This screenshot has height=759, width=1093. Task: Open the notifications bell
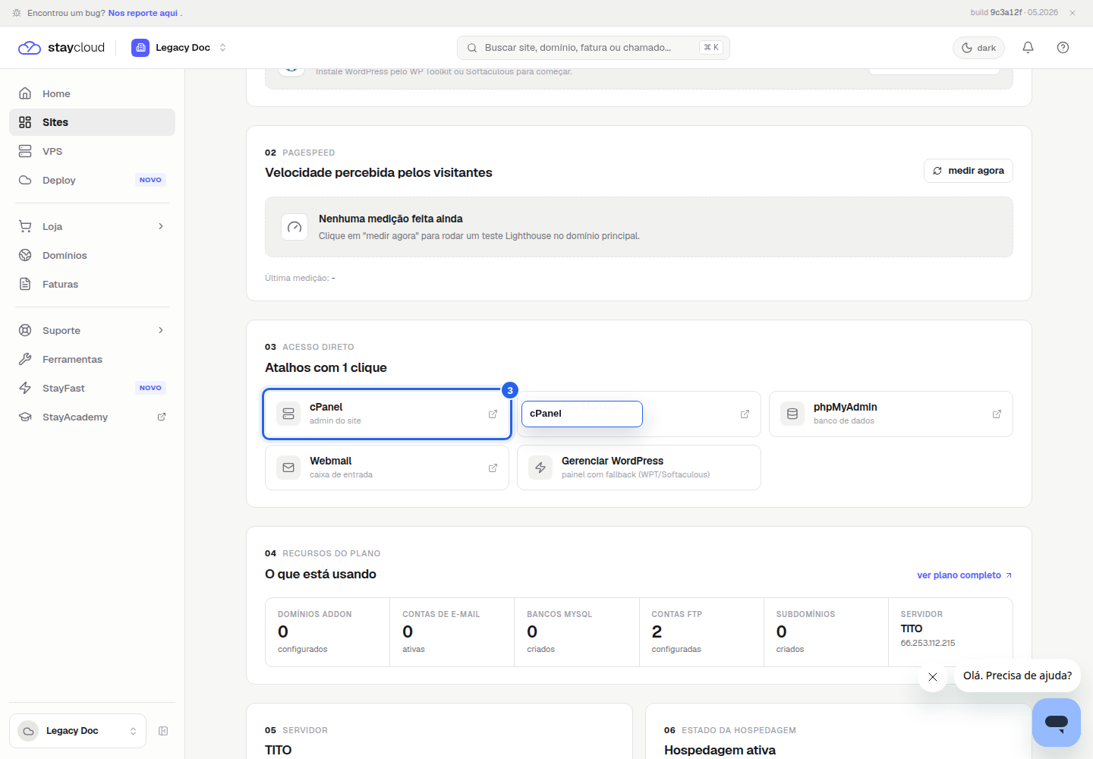[x=1028, y=48]
